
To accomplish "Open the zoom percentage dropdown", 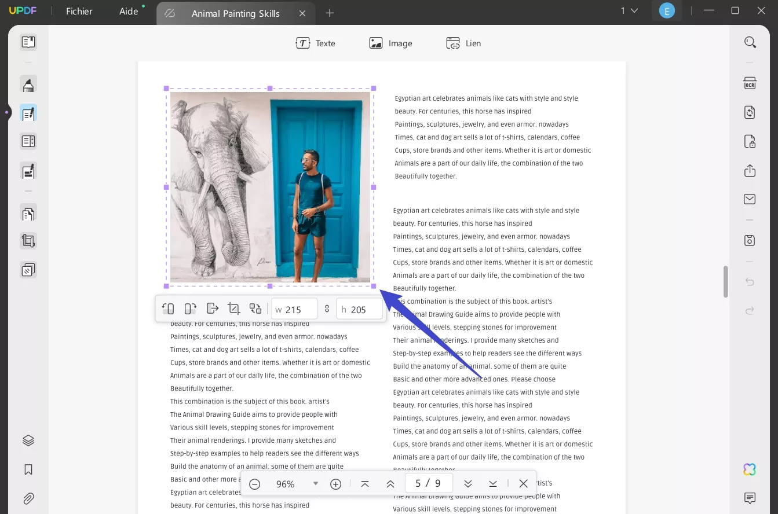I will tap(316, 483).
